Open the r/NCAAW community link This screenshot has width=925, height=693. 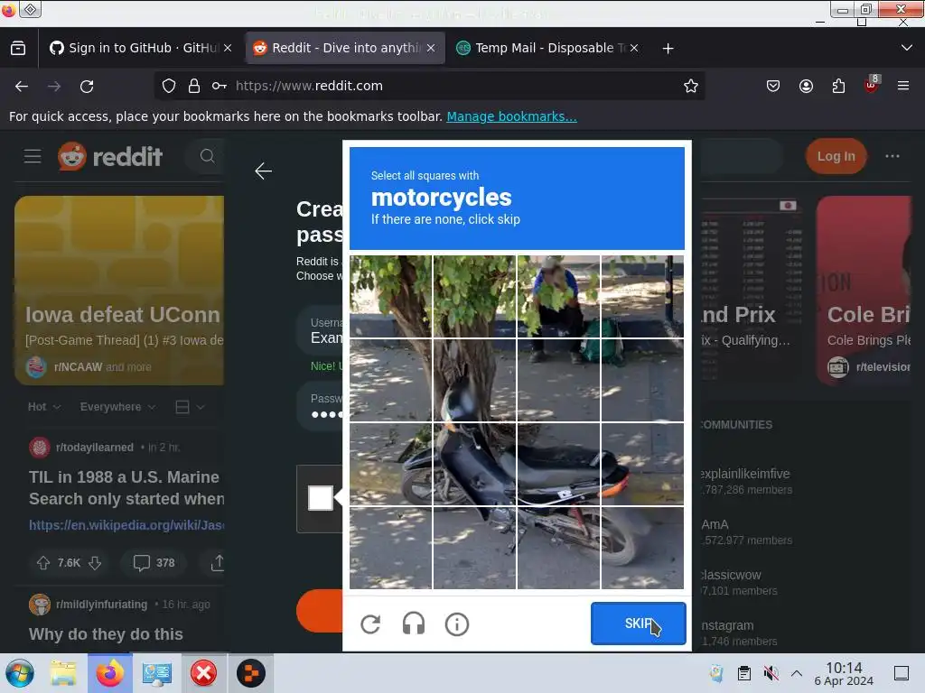78,366
